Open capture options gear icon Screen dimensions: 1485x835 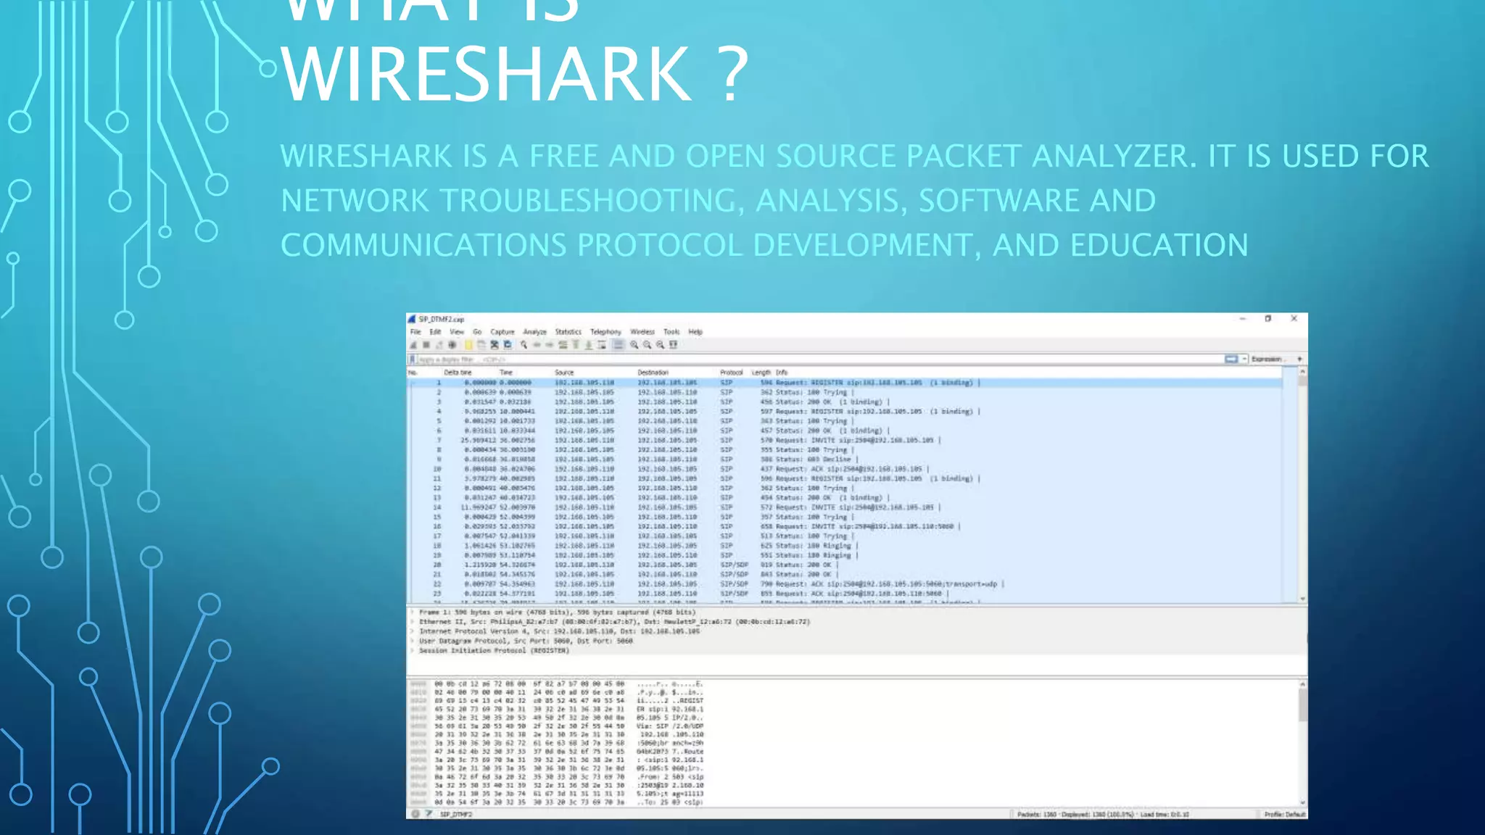click(452, 345)
